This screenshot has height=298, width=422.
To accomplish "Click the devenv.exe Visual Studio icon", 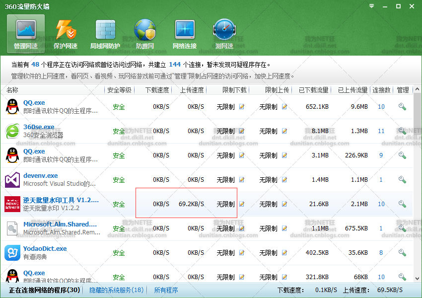I will click(12, 180).
